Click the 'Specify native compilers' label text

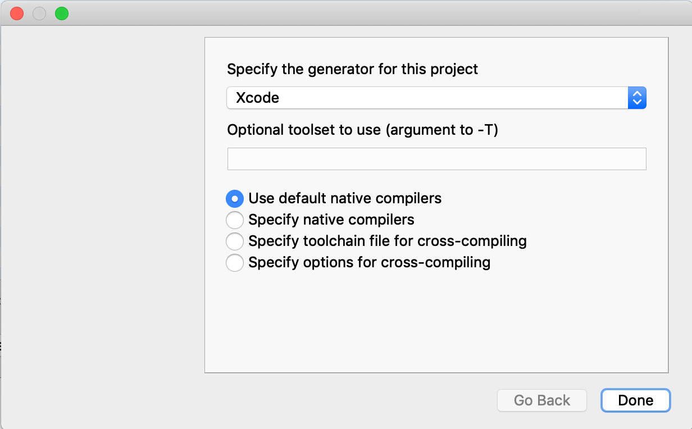pos(331,220)
